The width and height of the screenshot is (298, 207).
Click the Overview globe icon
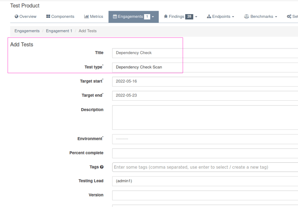pos(16,16)
